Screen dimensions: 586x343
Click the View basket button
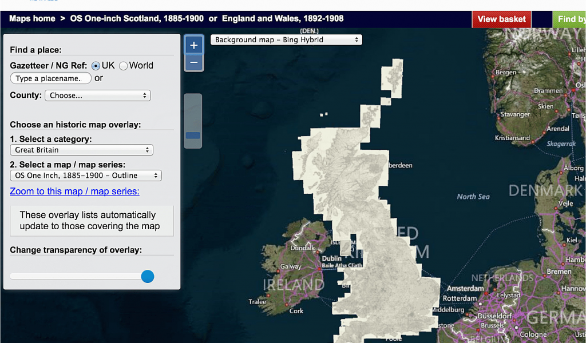501,19
